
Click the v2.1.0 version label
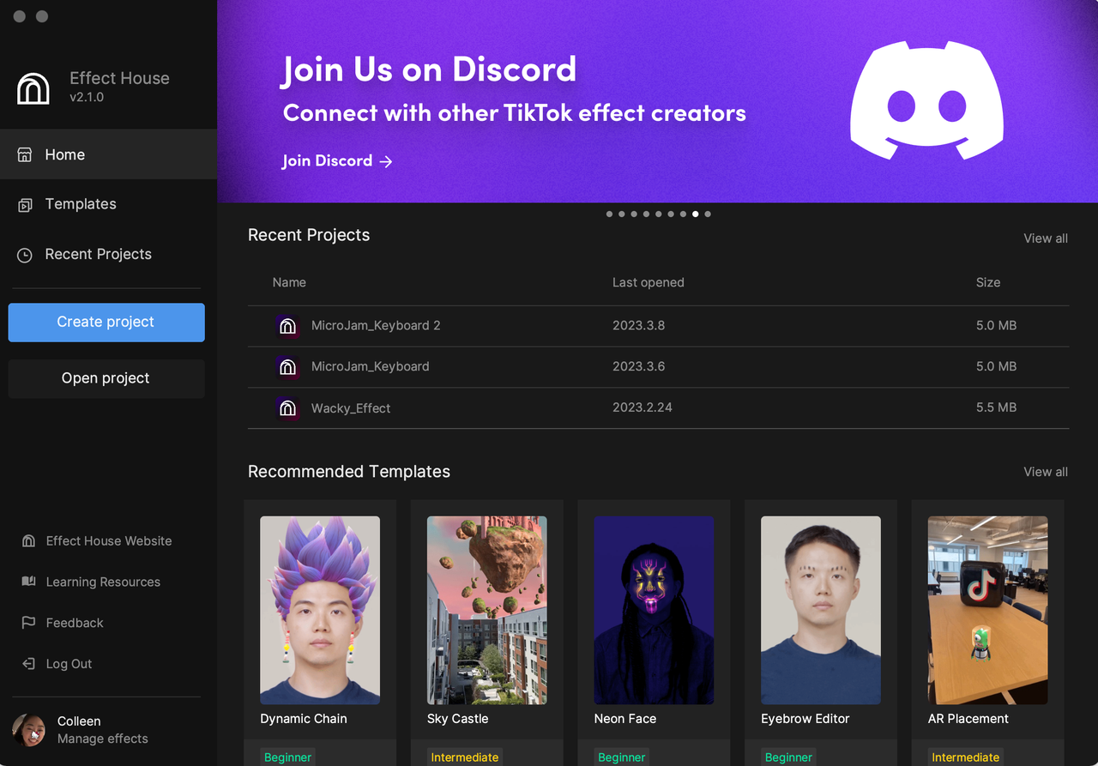click(x=87, y=97)
